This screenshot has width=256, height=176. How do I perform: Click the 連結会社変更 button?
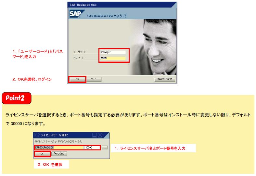coord(164,79)
